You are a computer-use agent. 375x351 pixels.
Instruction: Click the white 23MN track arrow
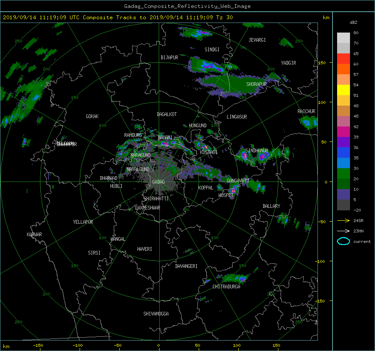click(343, 231)
